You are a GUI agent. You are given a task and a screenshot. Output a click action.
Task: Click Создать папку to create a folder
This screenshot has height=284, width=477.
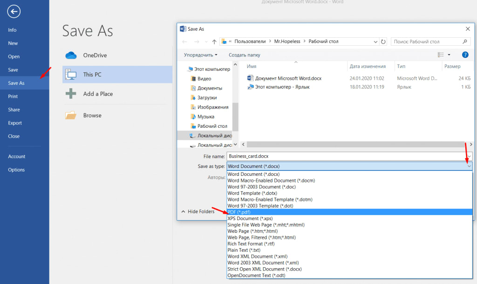(244, 55)
